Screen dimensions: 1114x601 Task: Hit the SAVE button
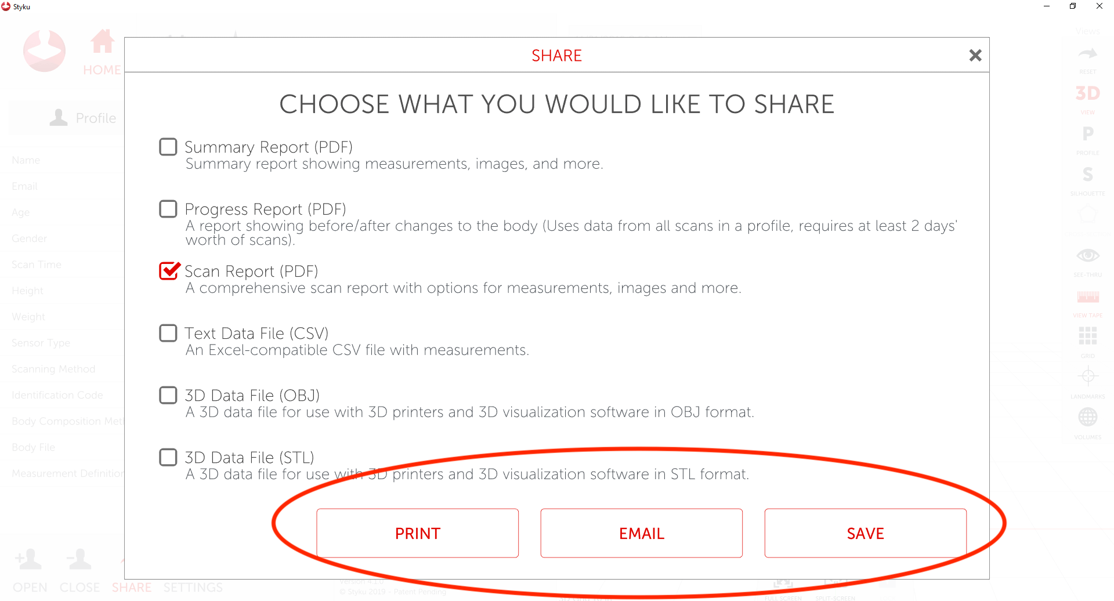coord(865,533)
